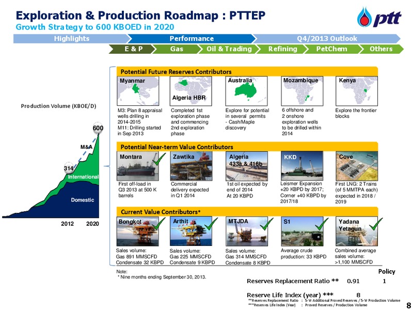Click the Reserve Life Index (year) label
413x310 pixels.
(x=290, y=295)
